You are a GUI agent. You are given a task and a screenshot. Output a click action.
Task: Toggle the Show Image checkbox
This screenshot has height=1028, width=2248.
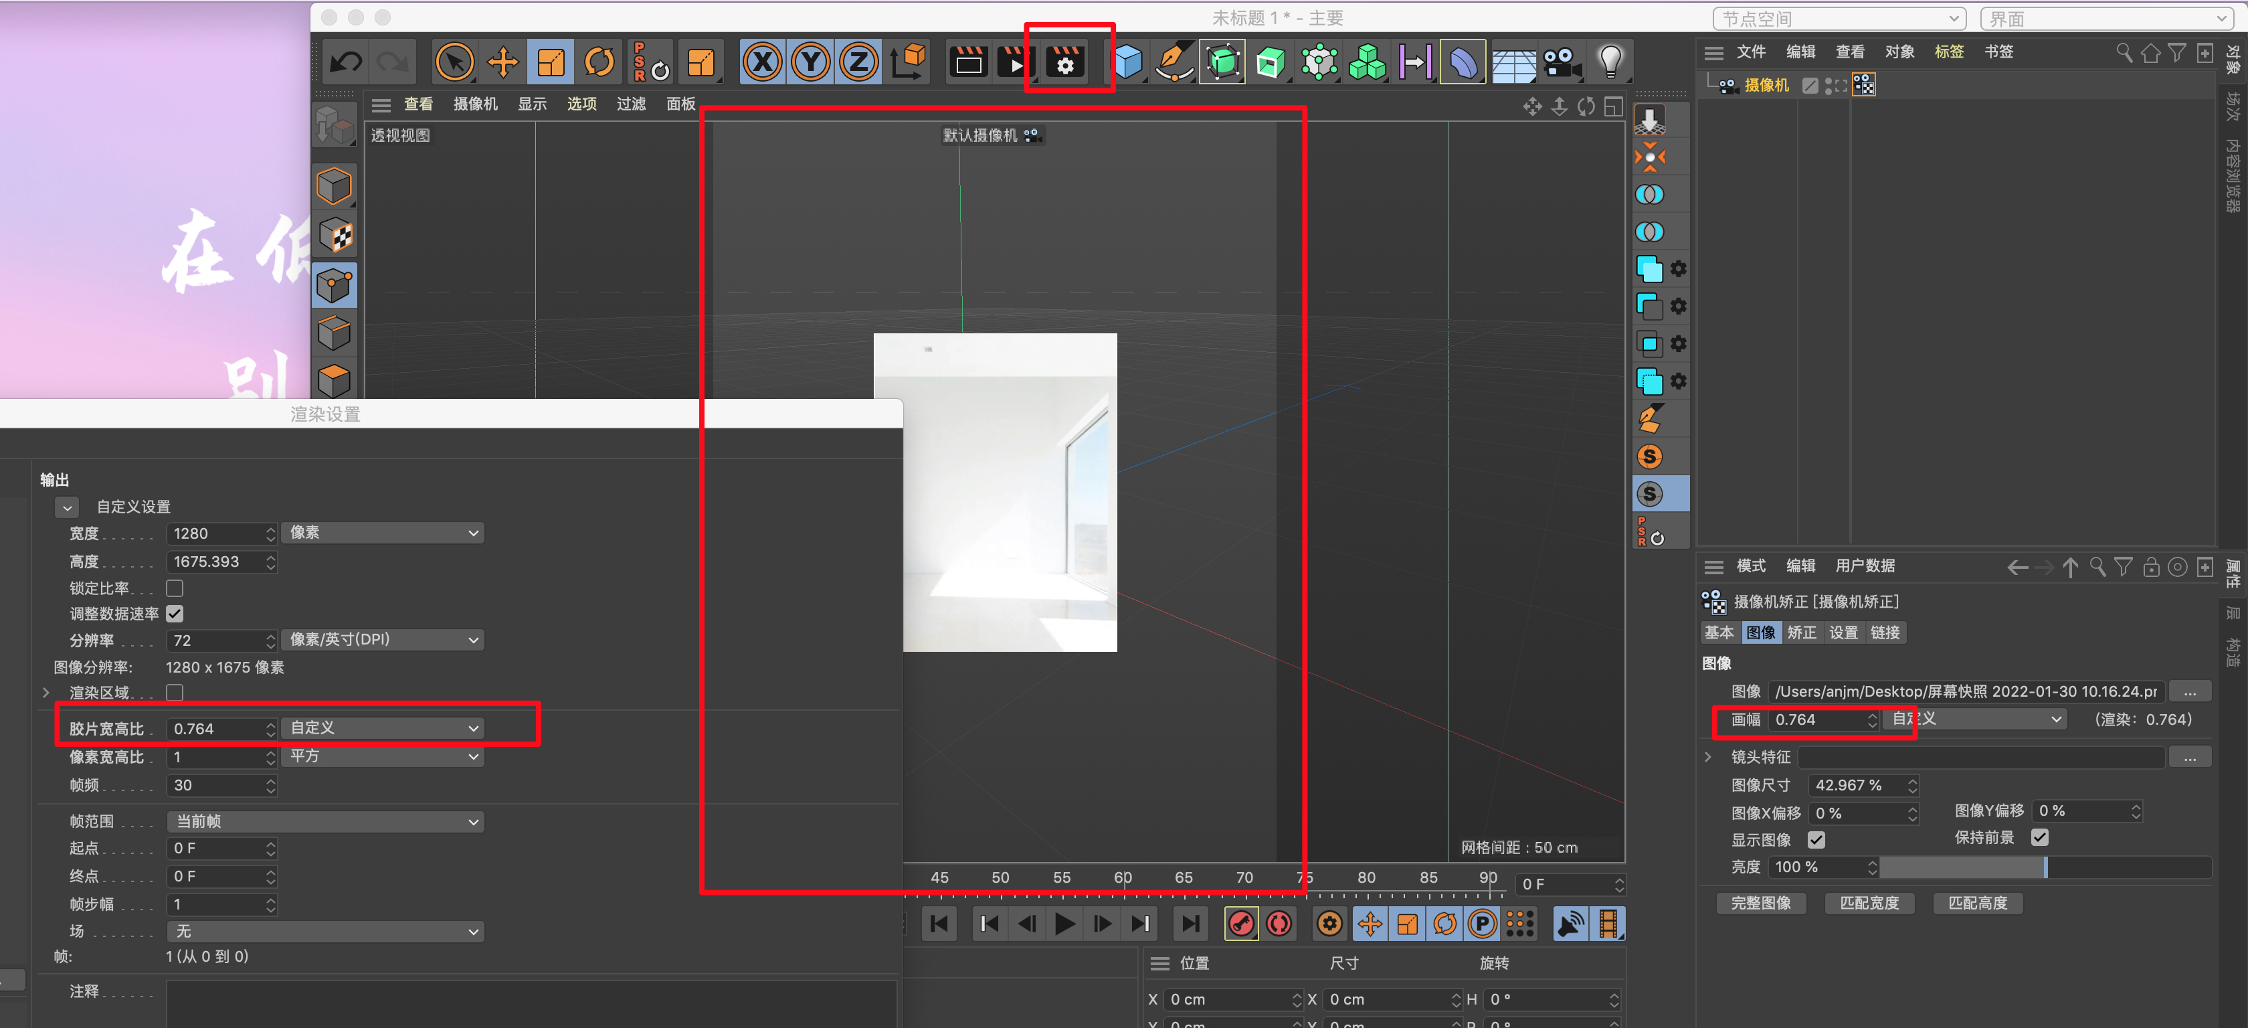1816,841
